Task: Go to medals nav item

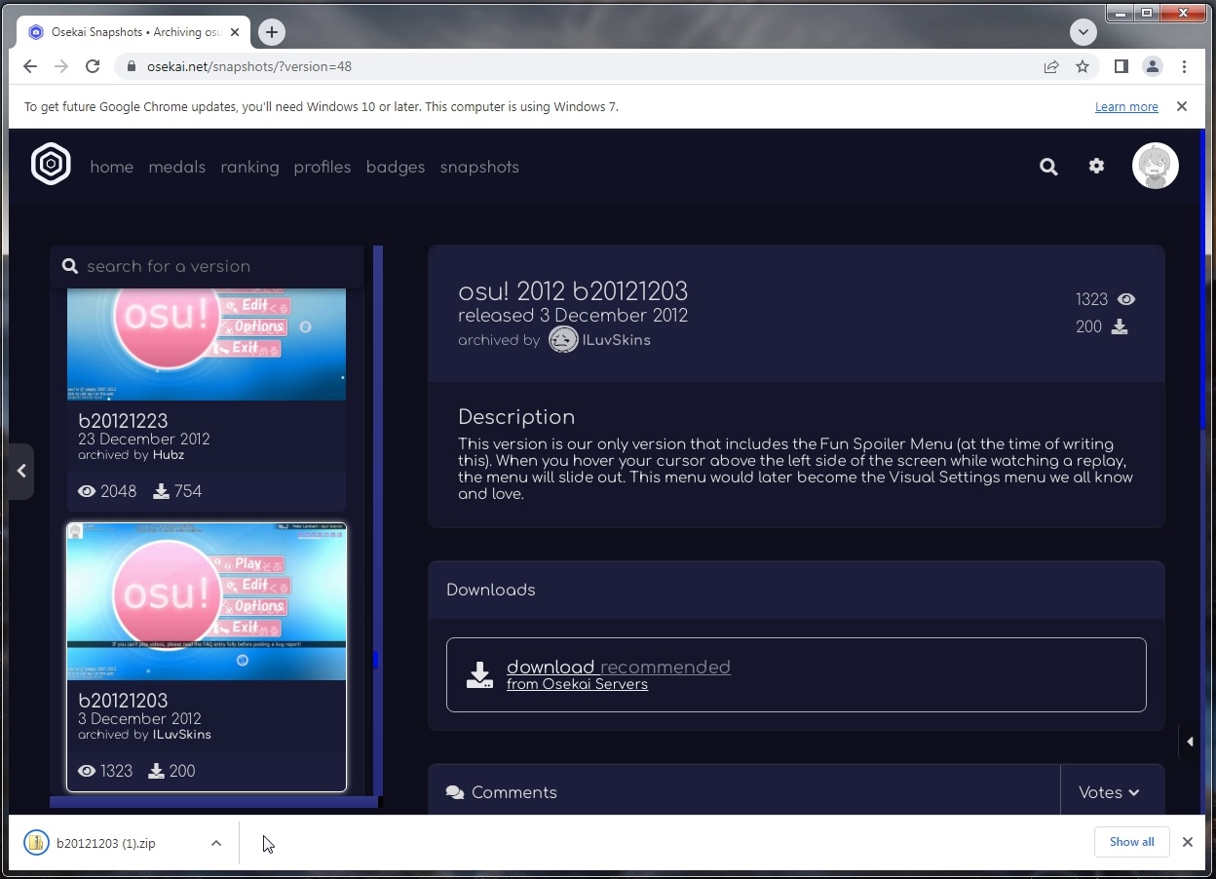Action: tap(177, 167)
